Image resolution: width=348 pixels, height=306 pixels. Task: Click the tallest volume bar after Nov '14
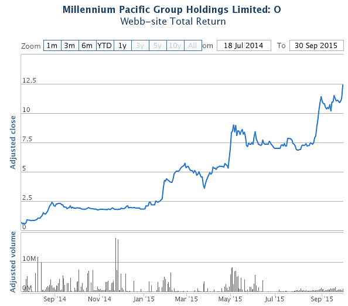(x=115, y=265)
